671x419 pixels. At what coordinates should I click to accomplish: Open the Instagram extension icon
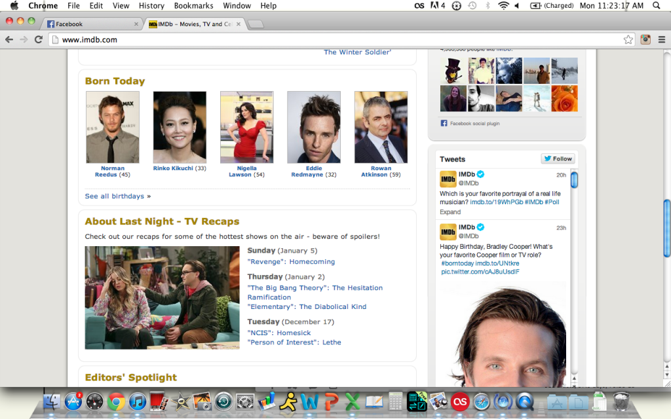(x=645, y=39)
